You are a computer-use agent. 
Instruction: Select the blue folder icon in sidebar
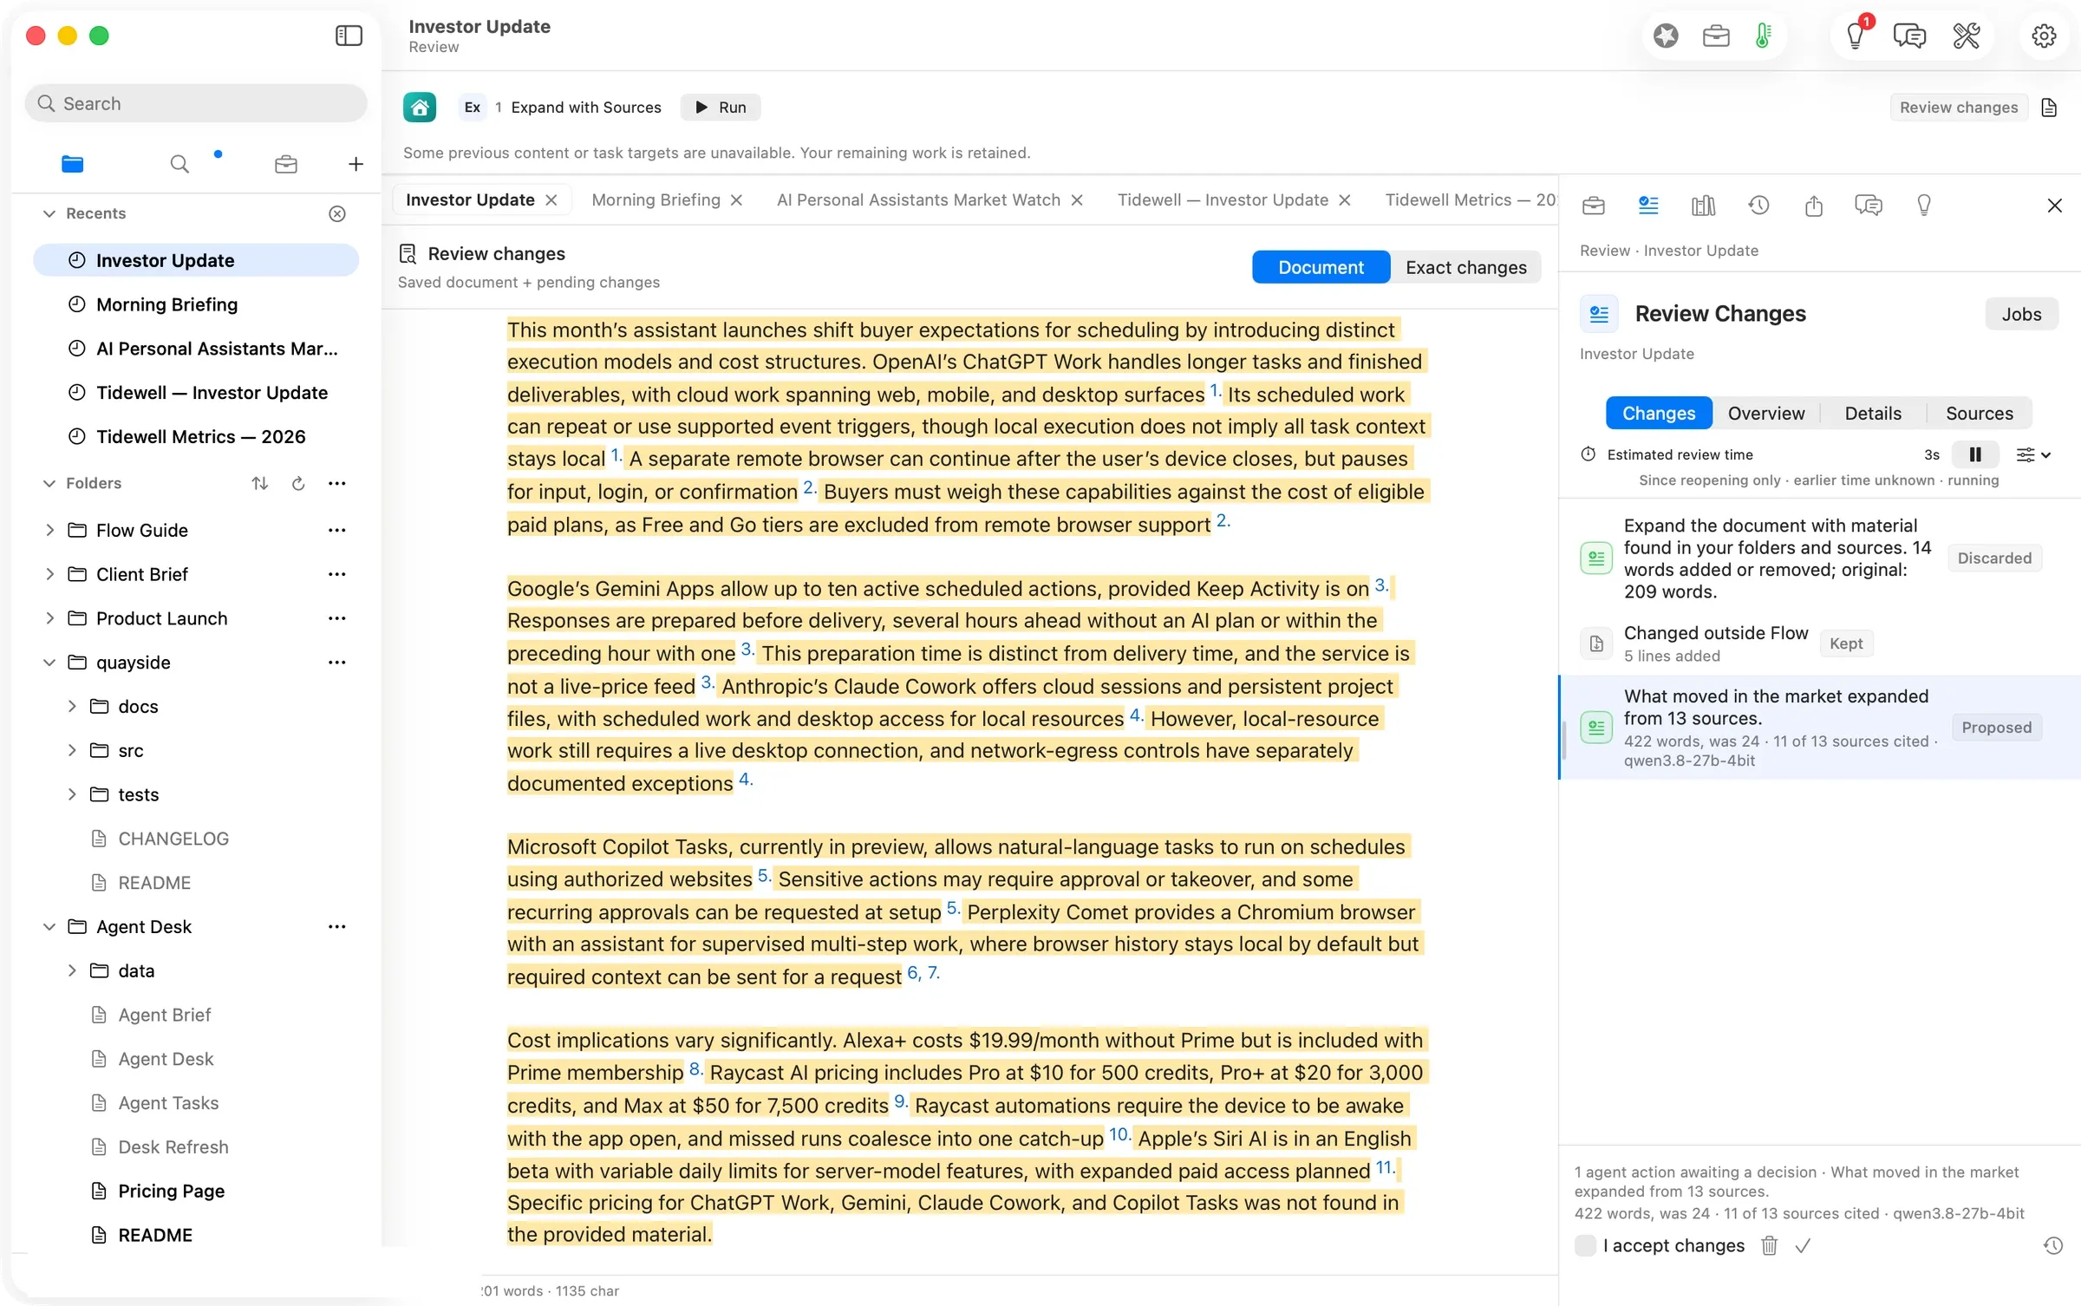pyautogui.click(x=73, y=164)
